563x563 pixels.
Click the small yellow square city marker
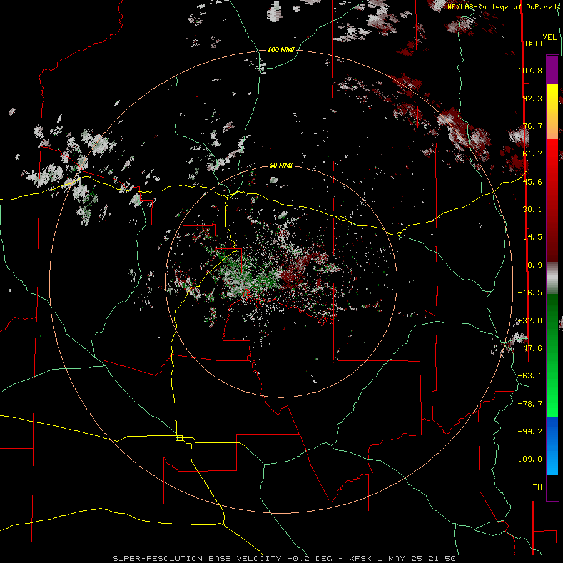pos(179,438)
